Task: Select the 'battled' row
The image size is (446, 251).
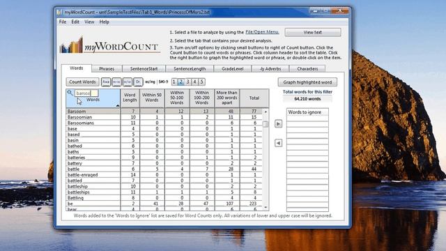Action: click(x=164, y=181)
